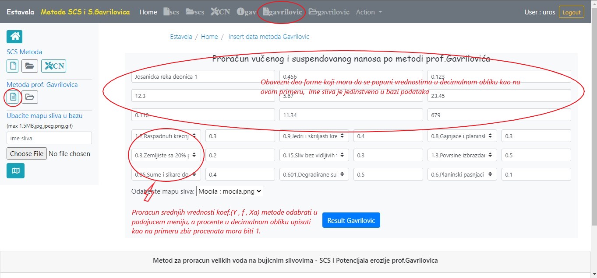
Task: Open gavrilovic file link in navbar
Action: 283,12
